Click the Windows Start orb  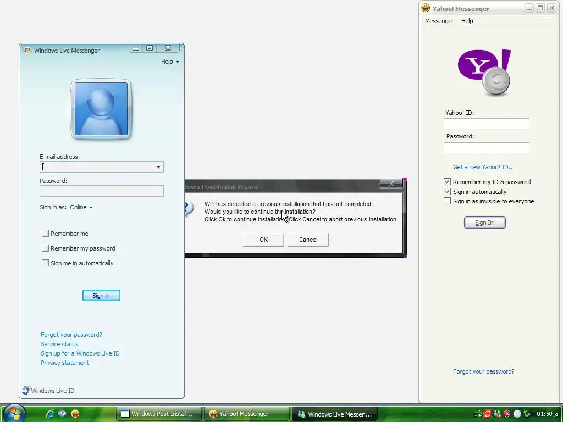point(14,413)
